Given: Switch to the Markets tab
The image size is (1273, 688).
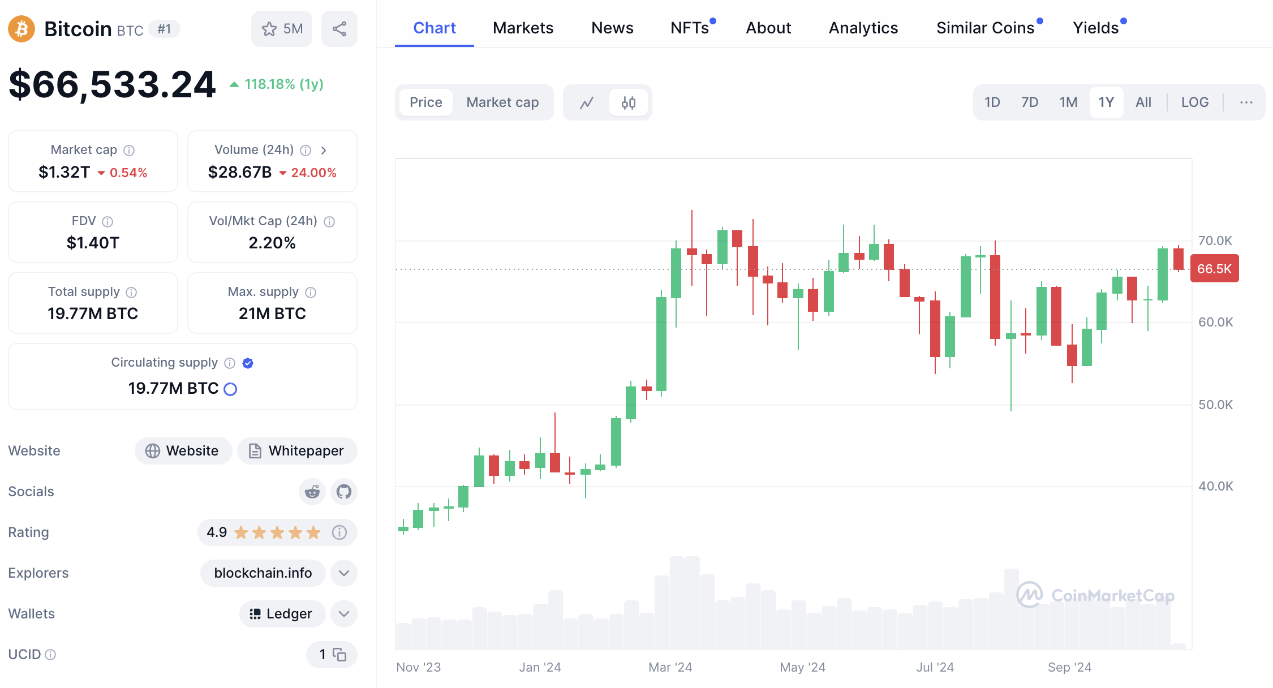Looking at the screenshot, I should click(523, 28).
